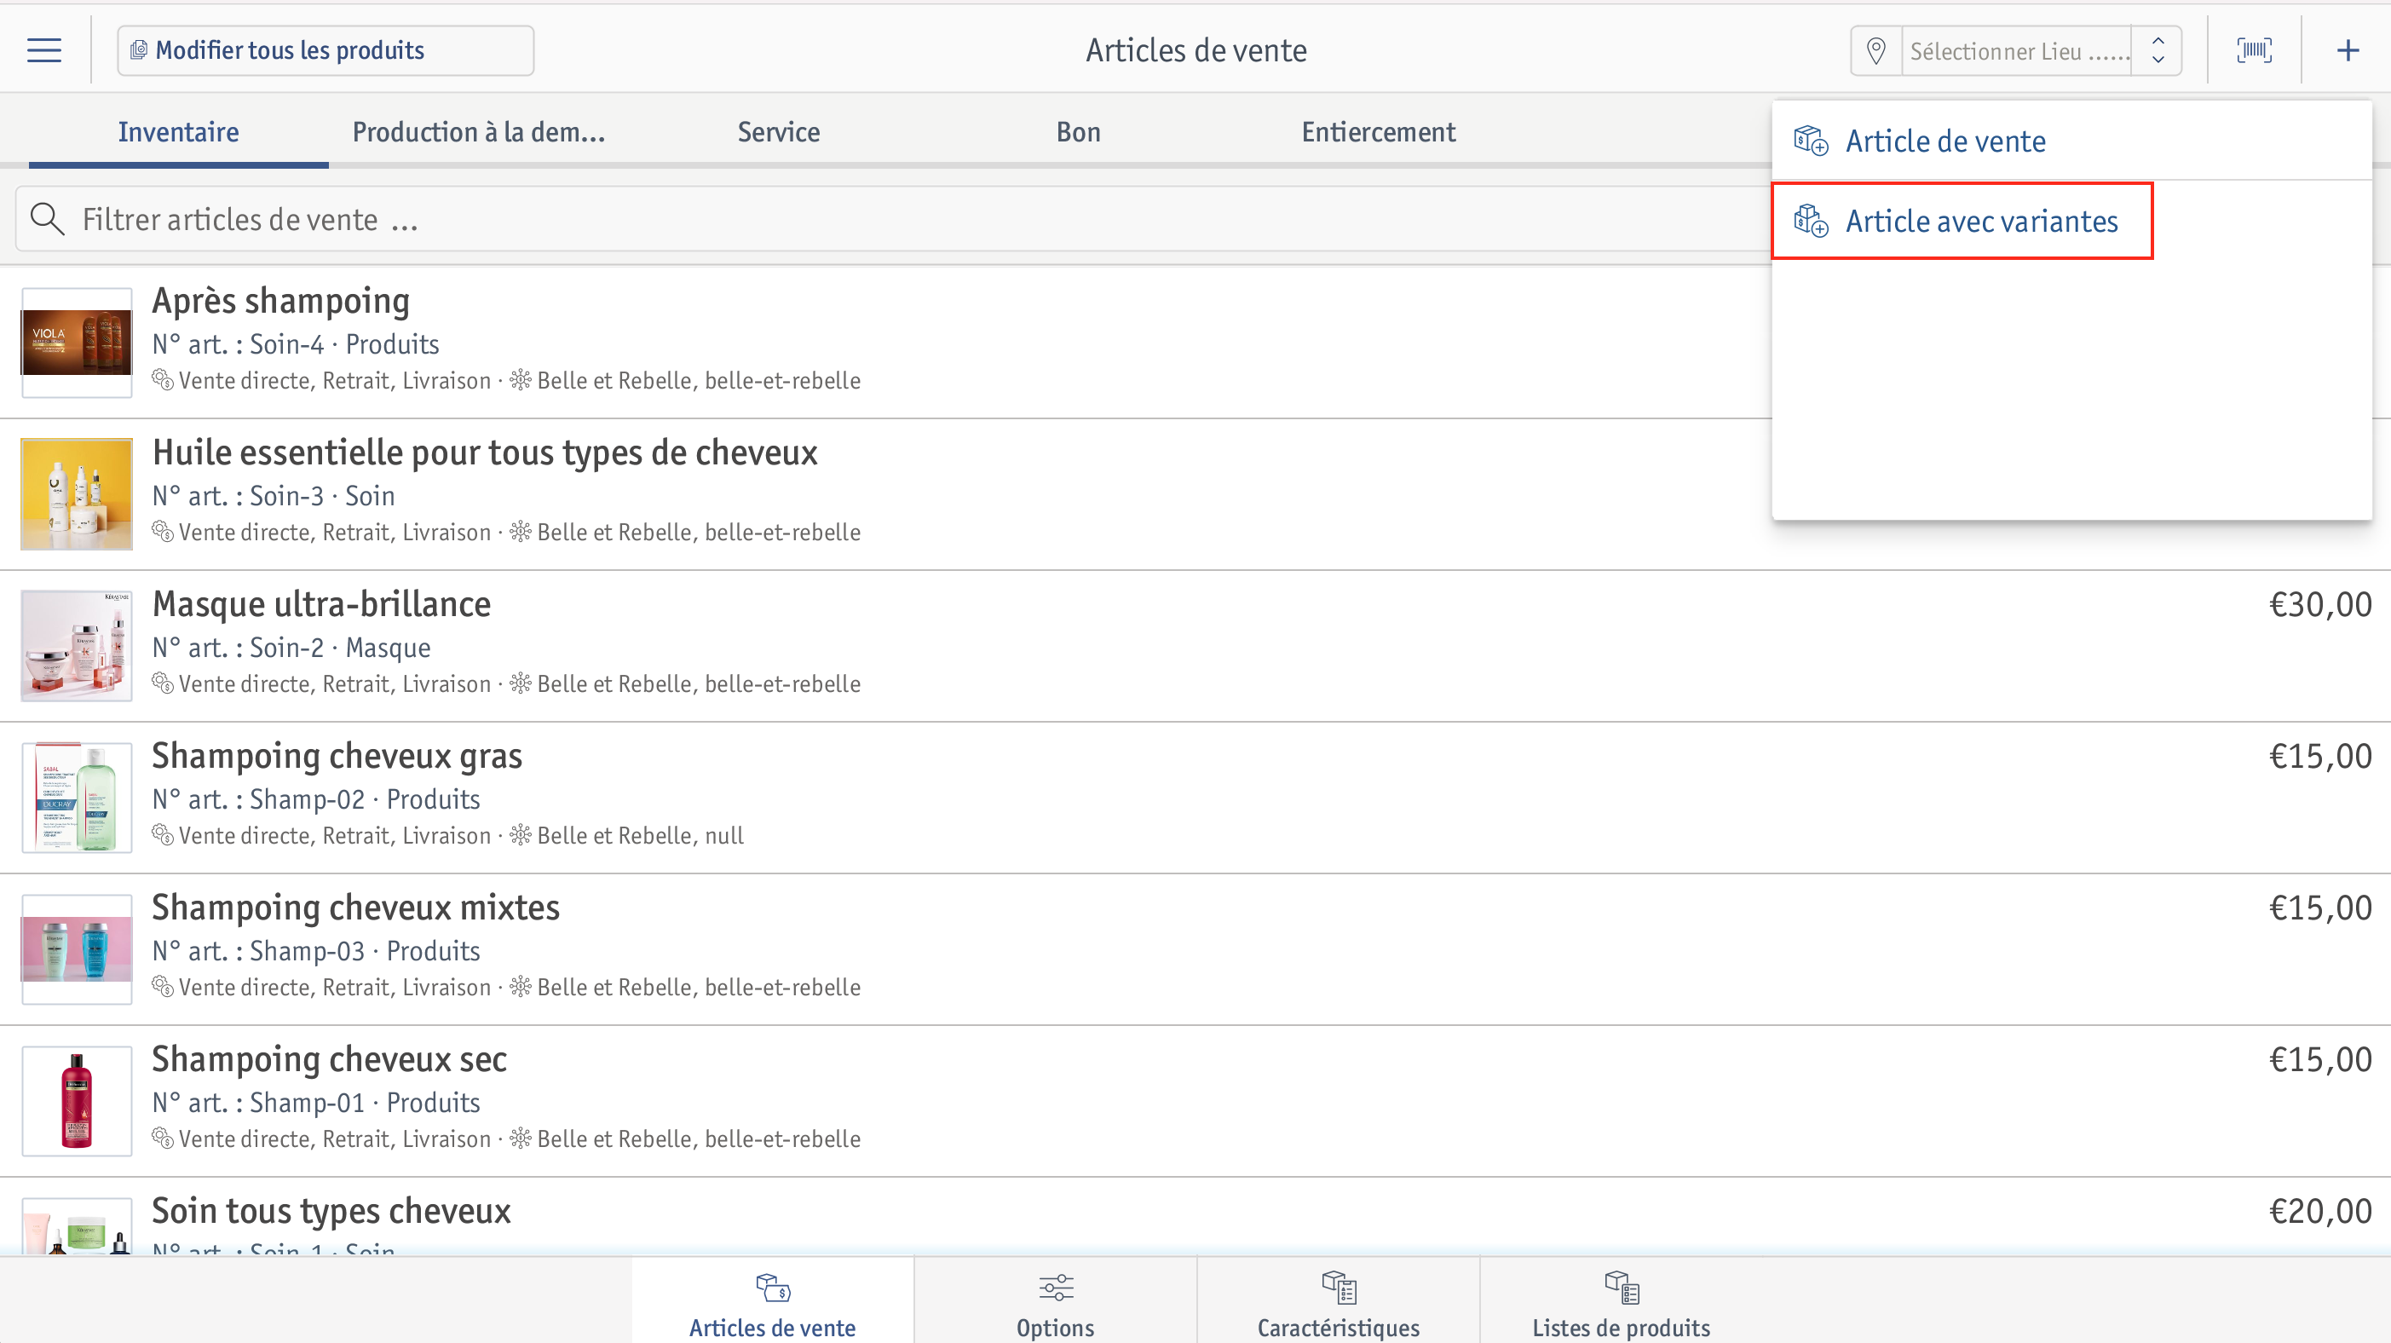The height and width of the screenshot is (1343, 2391).
Task: Click the Article avec variantes menu icon
Action: tap(1811, 221)
